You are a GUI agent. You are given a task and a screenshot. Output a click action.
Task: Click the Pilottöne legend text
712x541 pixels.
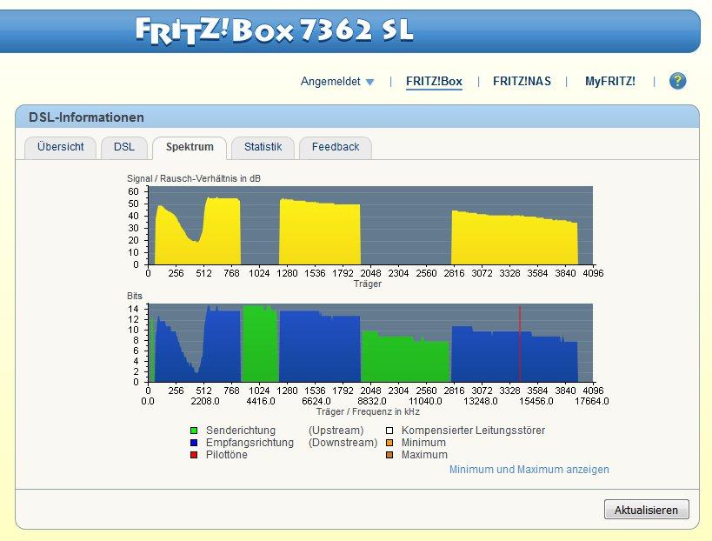(227, 455)
